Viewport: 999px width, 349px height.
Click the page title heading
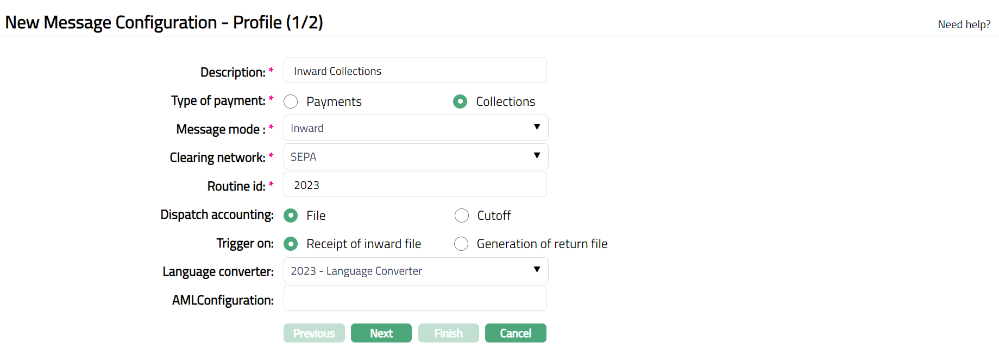164,23
